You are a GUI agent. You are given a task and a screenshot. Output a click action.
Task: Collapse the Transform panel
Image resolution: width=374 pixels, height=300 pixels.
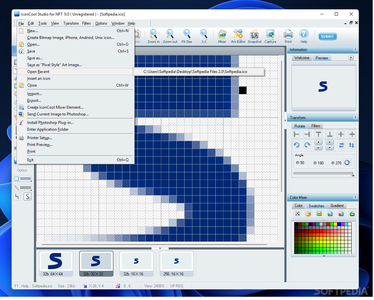(356, 118)
